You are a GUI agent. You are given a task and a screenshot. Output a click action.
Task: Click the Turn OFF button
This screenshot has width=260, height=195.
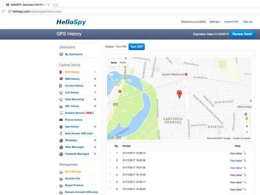click(136, 47)
